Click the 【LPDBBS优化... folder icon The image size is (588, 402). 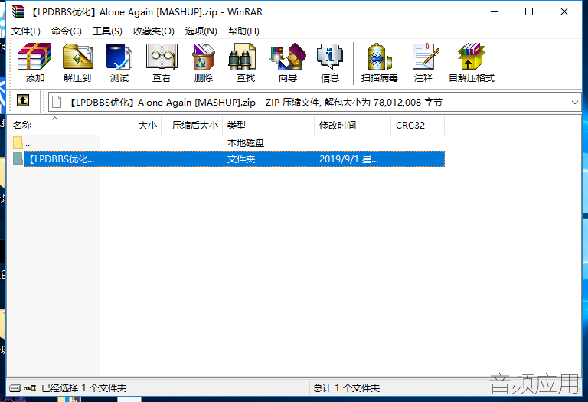pos(18,159)
